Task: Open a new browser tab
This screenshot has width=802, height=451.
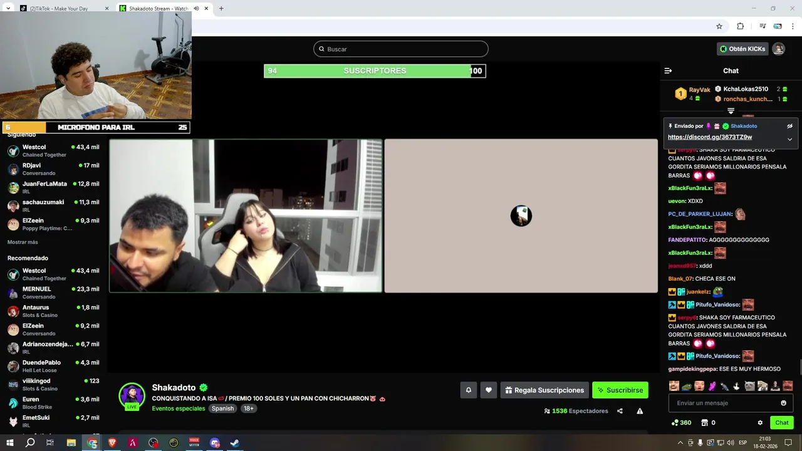Action: pos(221,8)
